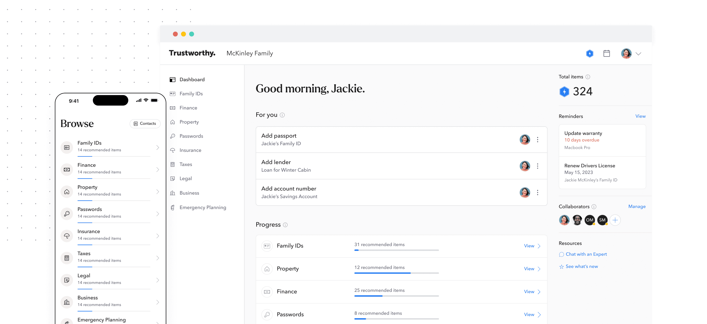707x324 pixels.
Task: Expand Finance chevron in mobile Browse list
Action: point(158,170)
